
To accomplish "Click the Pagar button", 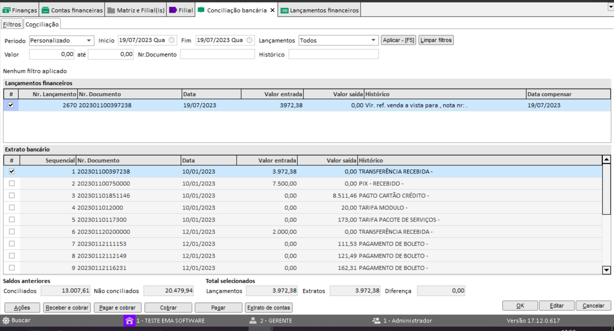I will pos(218,308).
